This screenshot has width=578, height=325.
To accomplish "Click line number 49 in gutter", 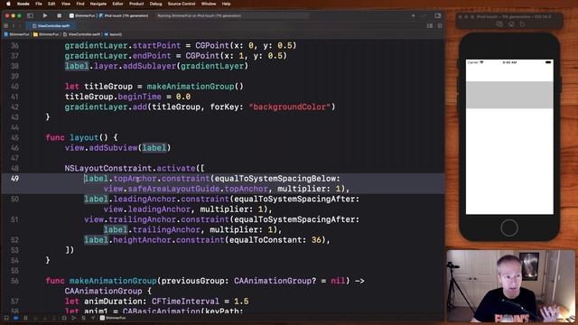I will click(x=14, y=179).
